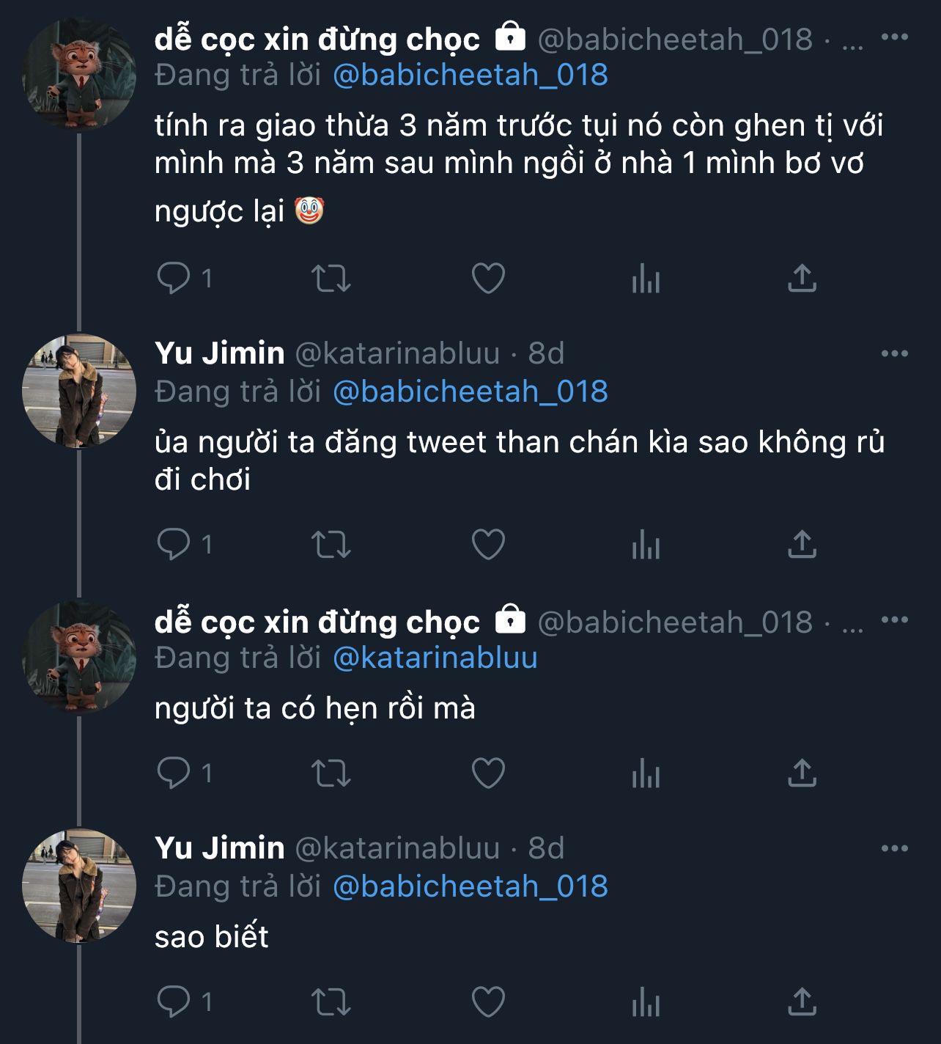Open Yu Jimin's profile from last tweet name
Image resolution: width=941 pixels, height=1044 pixels.
219,848
